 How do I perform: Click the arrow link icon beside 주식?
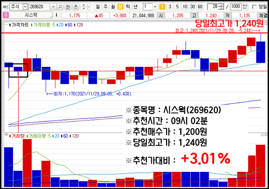(5, 7)
